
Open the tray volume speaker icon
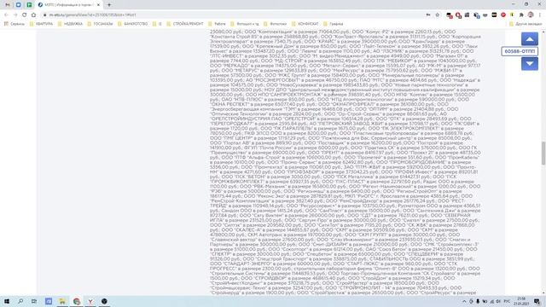[498, 301]
